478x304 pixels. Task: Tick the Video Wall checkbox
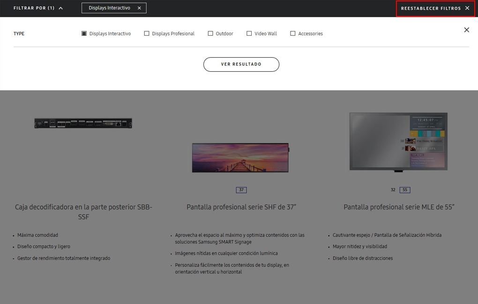click(249, 34)
